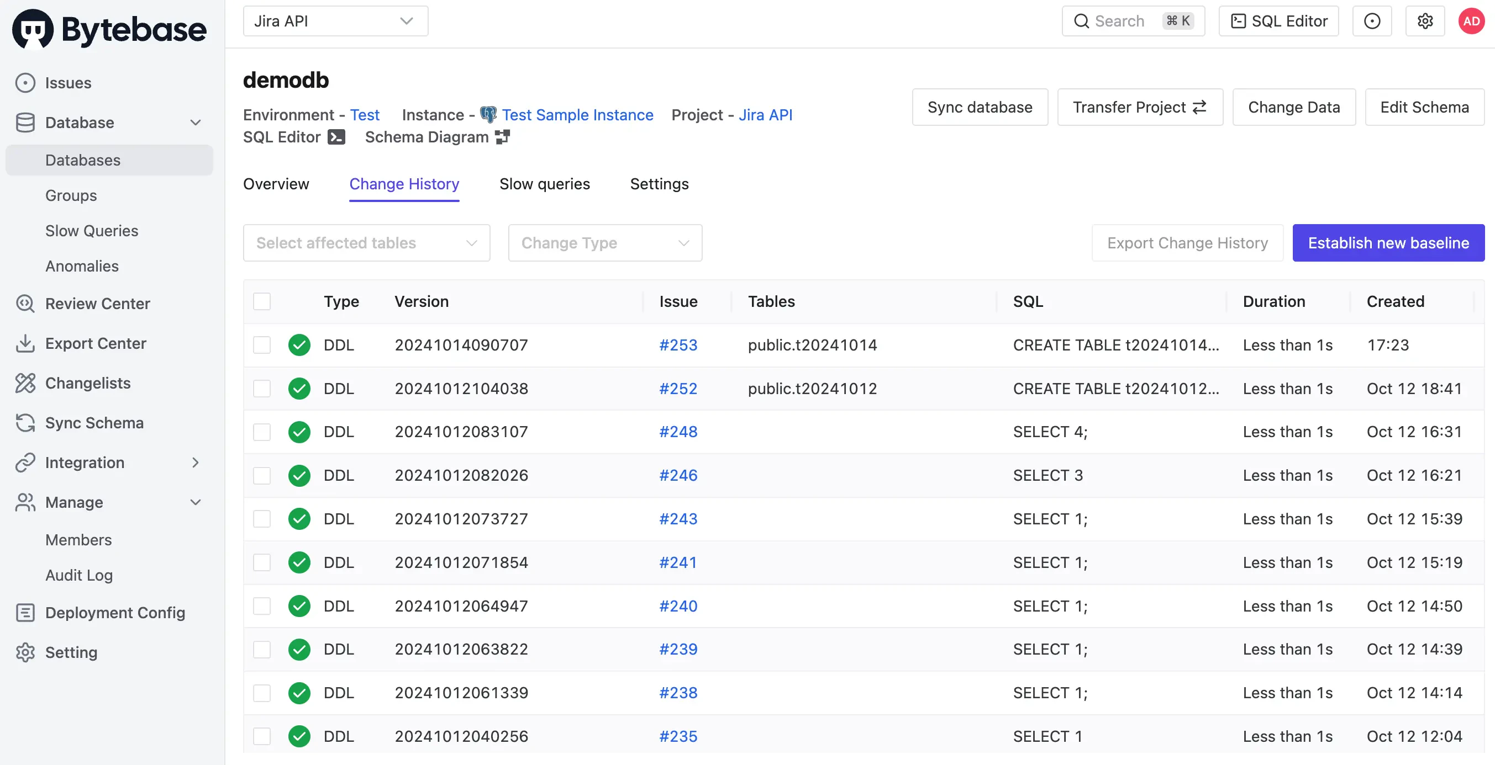Go to Export Center in sidebar
The image size is (1495, 765).
click(x=95, y=343)
